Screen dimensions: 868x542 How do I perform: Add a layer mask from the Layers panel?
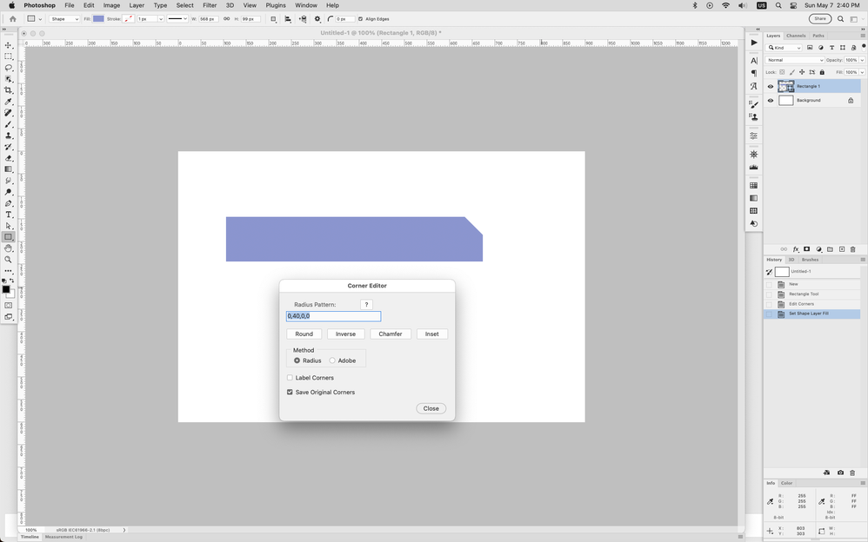pyautogui.click(x=806, y=249)
